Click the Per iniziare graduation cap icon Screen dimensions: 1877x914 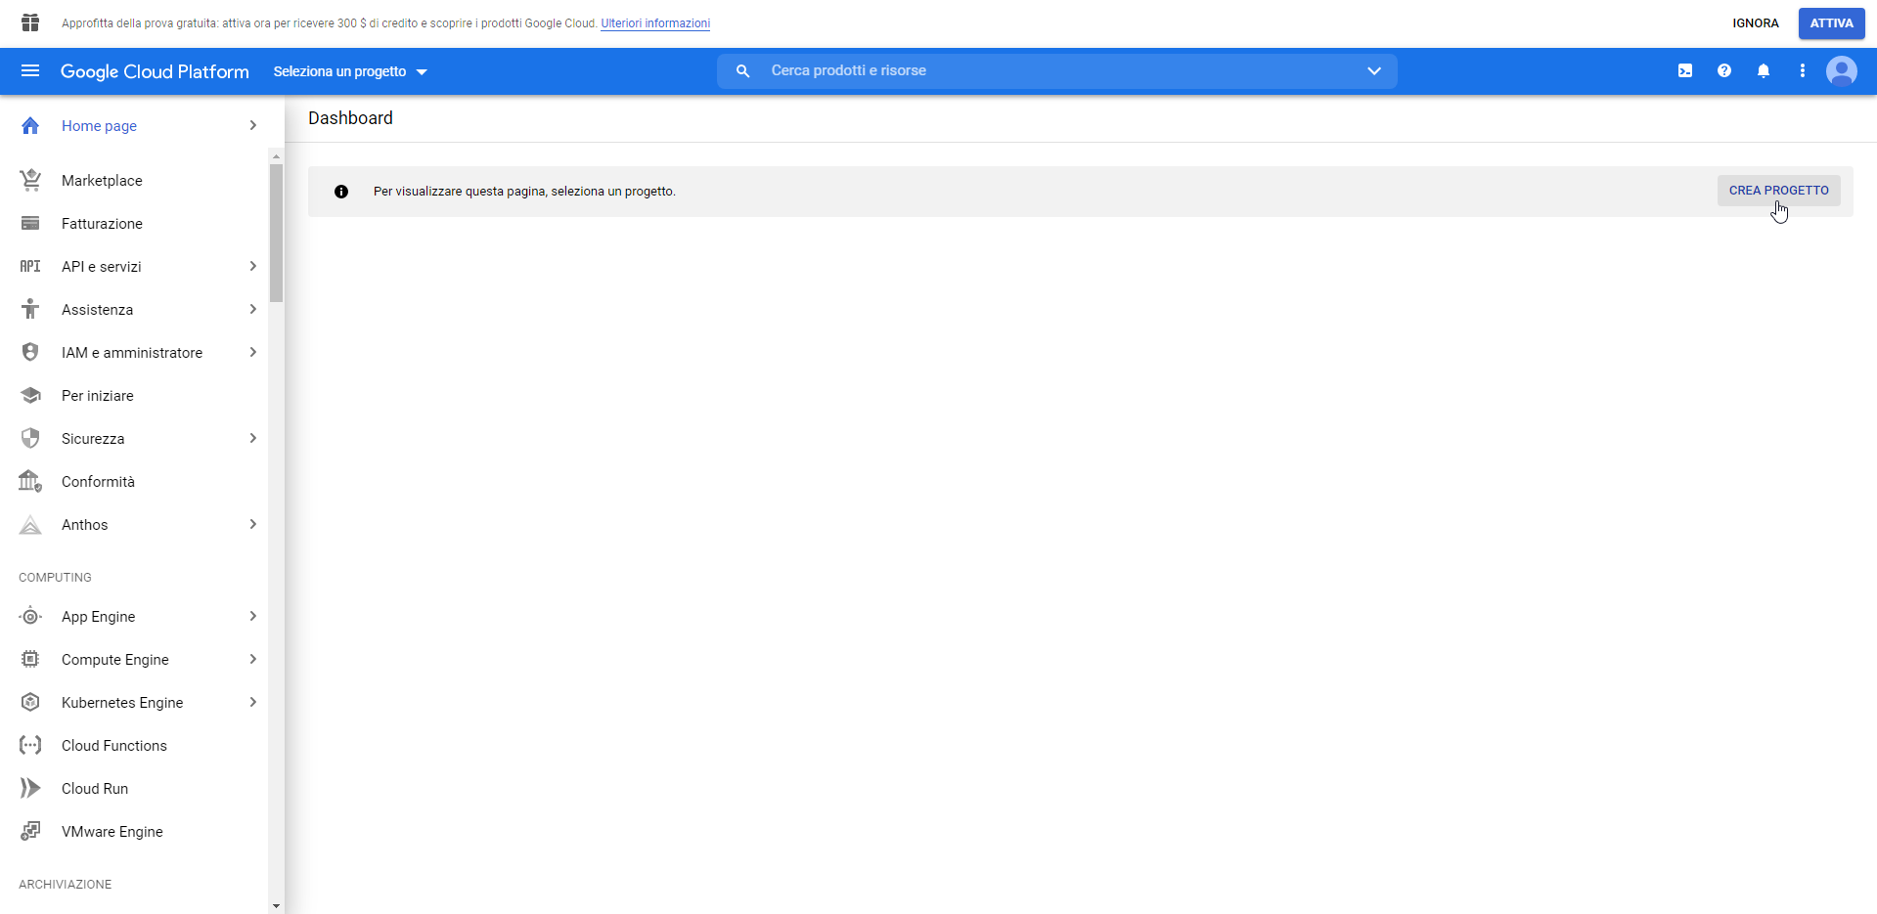(30, 395)
